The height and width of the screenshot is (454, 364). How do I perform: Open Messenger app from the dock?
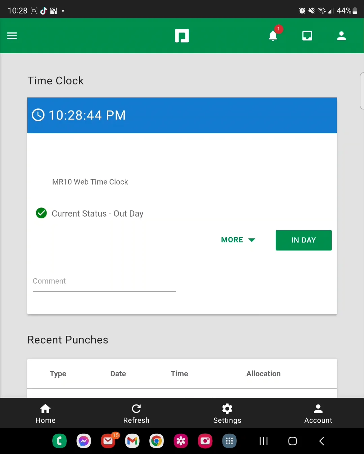tap(84, 441)
